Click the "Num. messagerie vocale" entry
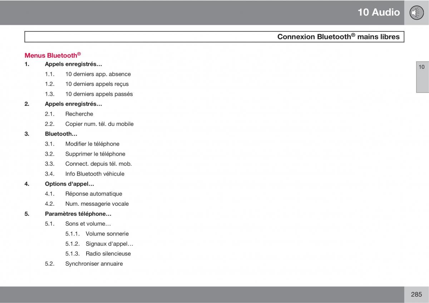429x303 pixels. click(97, 204)
